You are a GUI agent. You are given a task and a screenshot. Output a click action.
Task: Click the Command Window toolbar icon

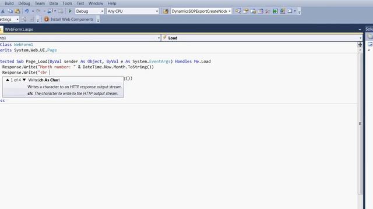tap(283, 11)
